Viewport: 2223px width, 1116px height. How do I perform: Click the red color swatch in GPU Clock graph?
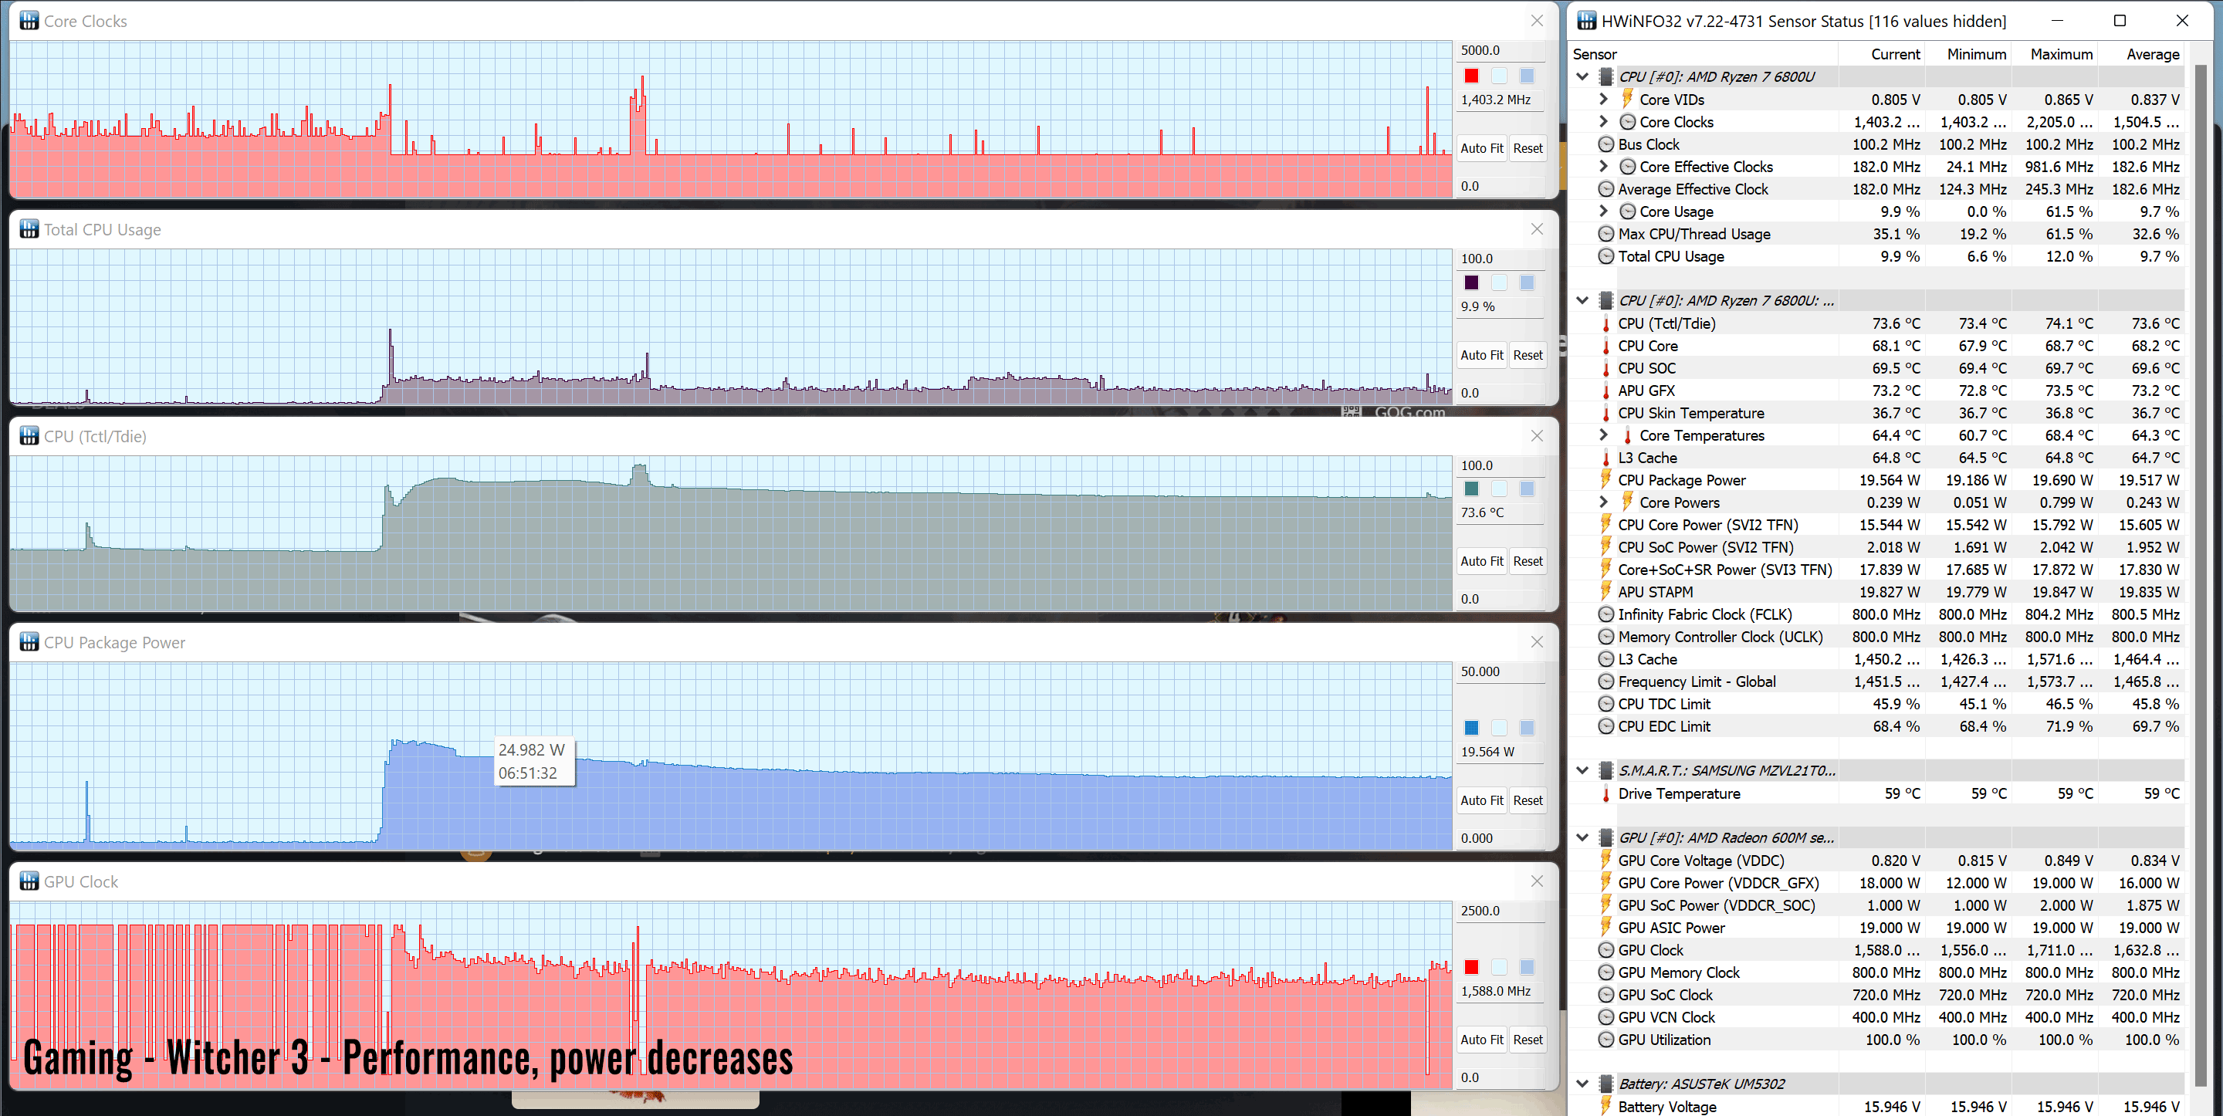pos(1471,967)
